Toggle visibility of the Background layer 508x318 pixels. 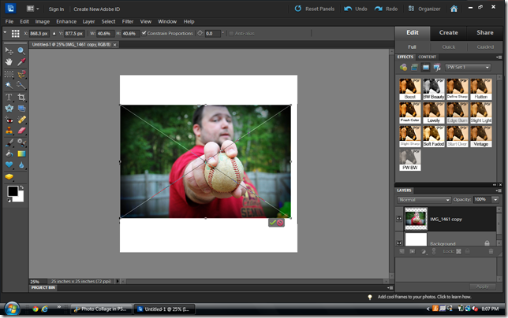click(x=399, y=243)
